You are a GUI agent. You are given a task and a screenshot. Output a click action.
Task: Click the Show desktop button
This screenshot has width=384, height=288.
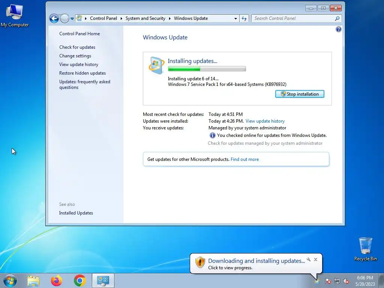[x=381, y=280]
